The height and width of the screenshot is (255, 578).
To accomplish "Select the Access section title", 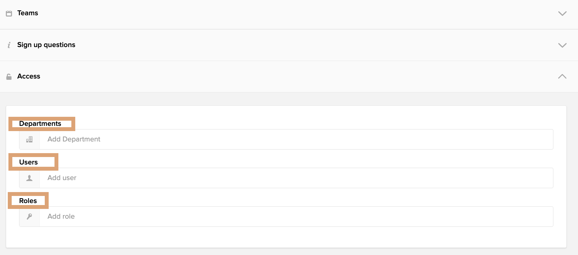I will (29, 76).
